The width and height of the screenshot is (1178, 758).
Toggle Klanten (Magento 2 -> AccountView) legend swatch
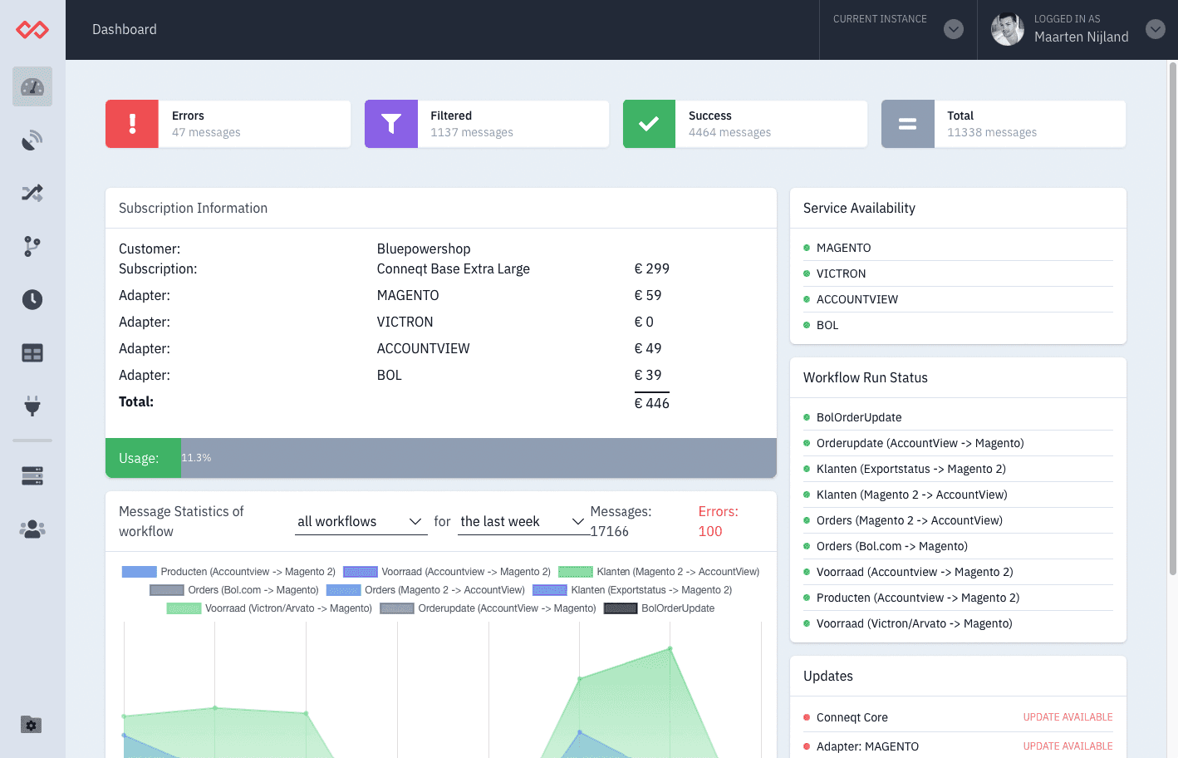pos(576,572)
